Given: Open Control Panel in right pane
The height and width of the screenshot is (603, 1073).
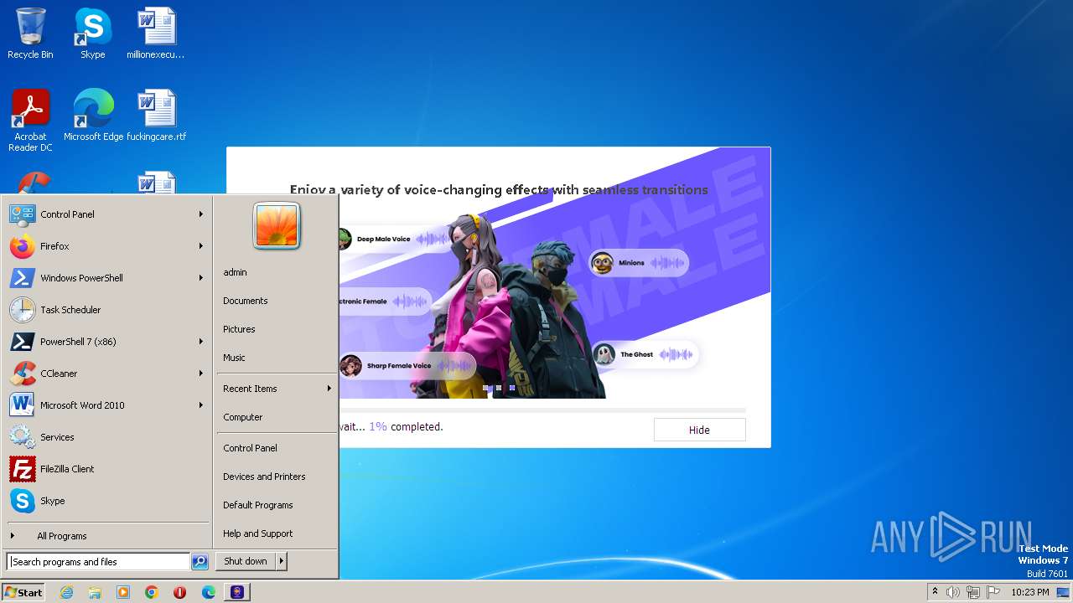Looking at the screenshot, I should pos(277,448).
